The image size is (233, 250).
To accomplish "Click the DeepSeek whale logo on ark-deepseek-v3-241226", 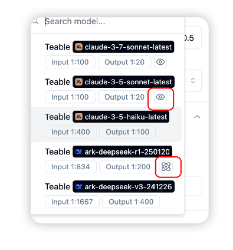I will pos(79,187).
